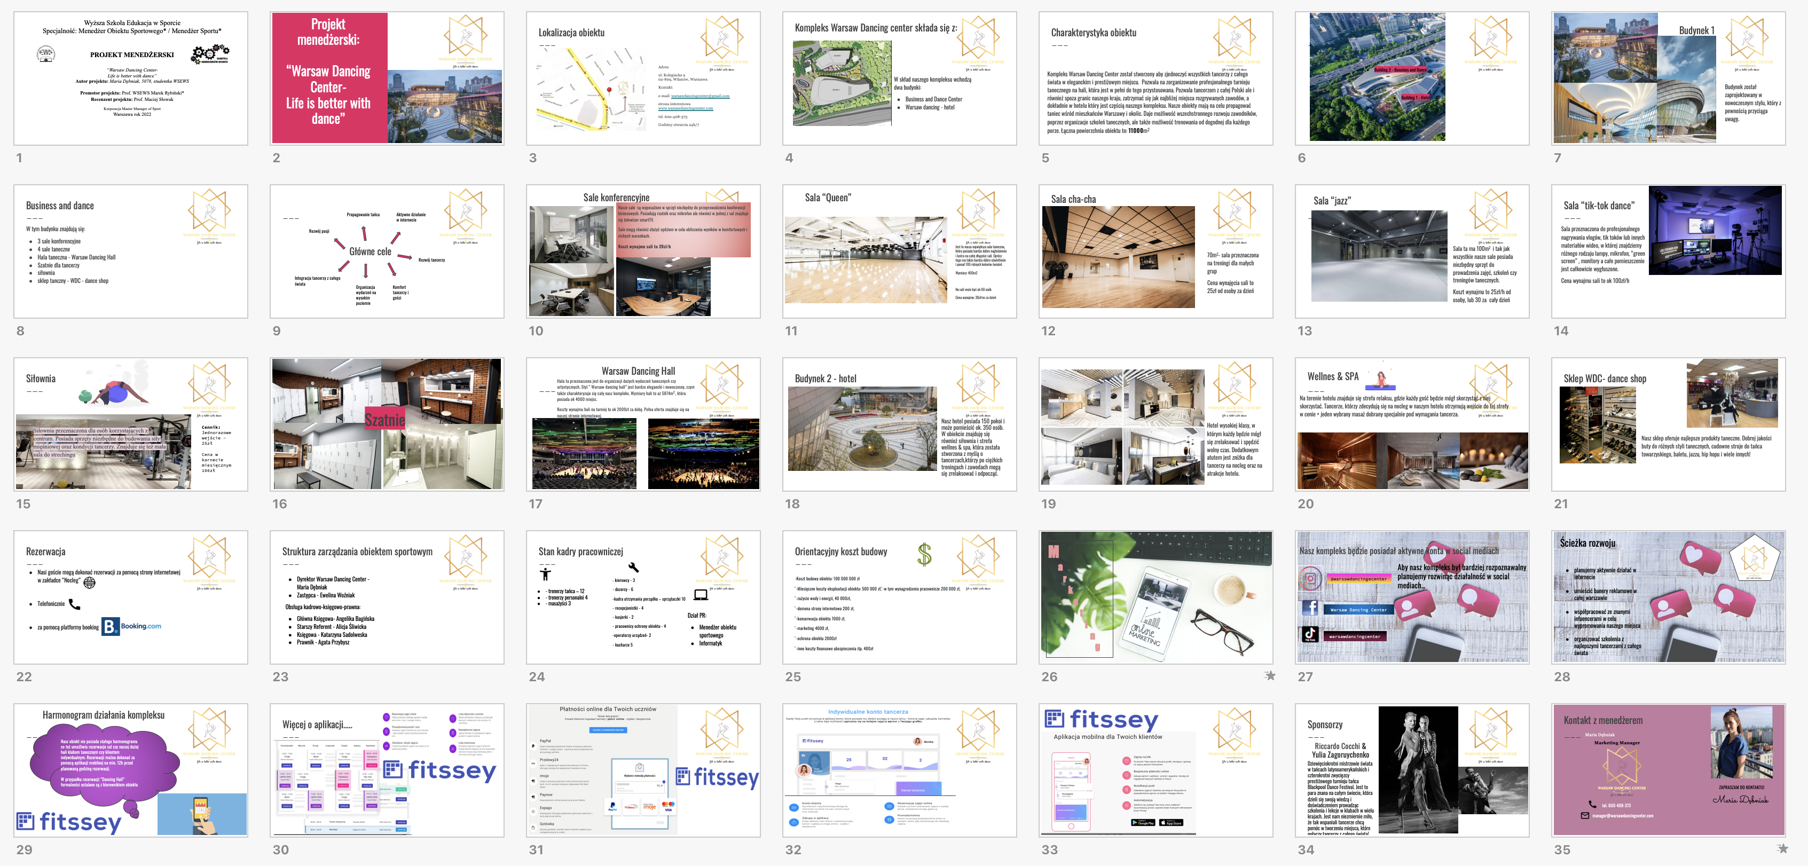
Task: Select the Ścieżka rozwoju slide
Action: coord(1668,596)
